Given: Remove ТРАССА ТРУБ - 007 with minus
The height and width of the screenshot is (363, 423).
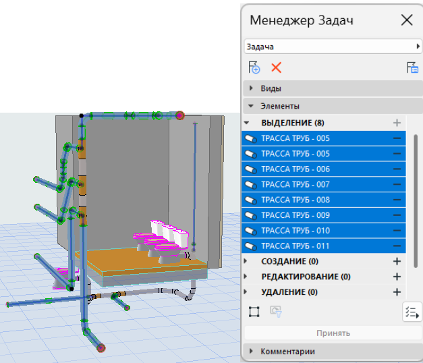Looking at the screenshot, I should (x=397, y=184).
